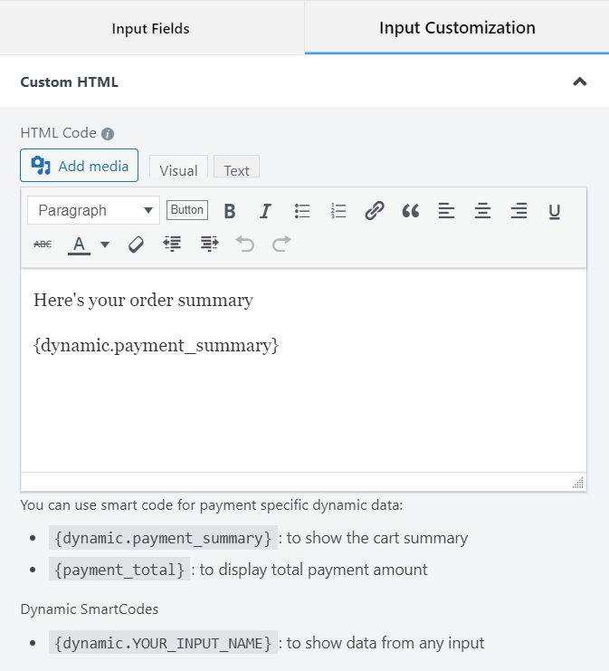Insert a Button element from toolbar

187,210
